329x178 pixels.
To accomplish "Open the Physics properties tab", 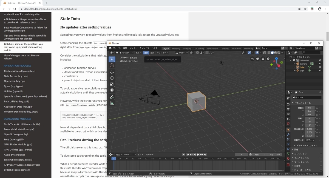I will [x=288, y=144].
